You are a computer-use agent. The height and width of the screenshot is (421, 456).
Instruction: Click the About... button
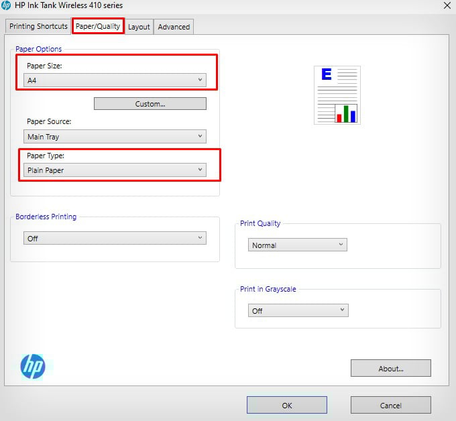(x=390, y=369)
